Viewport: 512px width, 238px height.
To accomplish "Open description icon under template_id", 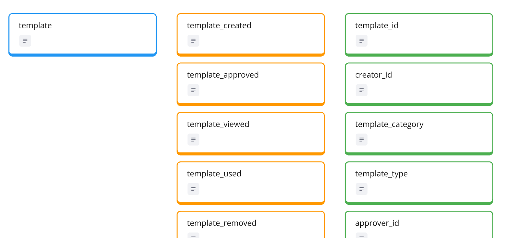I will [x=361, y=41].
